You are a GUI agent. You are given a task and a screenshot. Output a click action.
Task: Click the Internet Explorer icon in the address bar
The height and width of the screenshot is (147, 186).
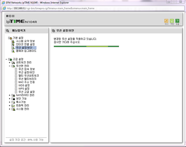4,8
